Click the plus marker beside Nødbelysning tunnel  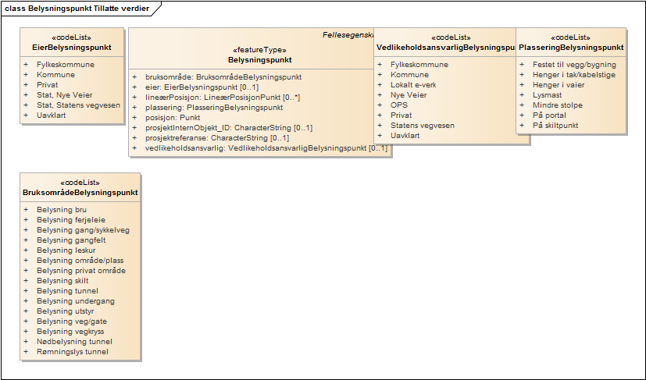26,342
